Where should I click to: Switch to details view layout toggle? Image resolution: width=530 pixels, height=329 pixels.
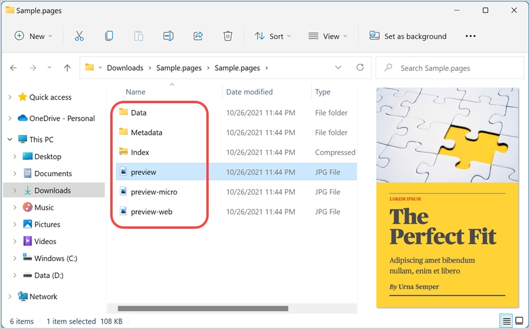pos(506,321)
